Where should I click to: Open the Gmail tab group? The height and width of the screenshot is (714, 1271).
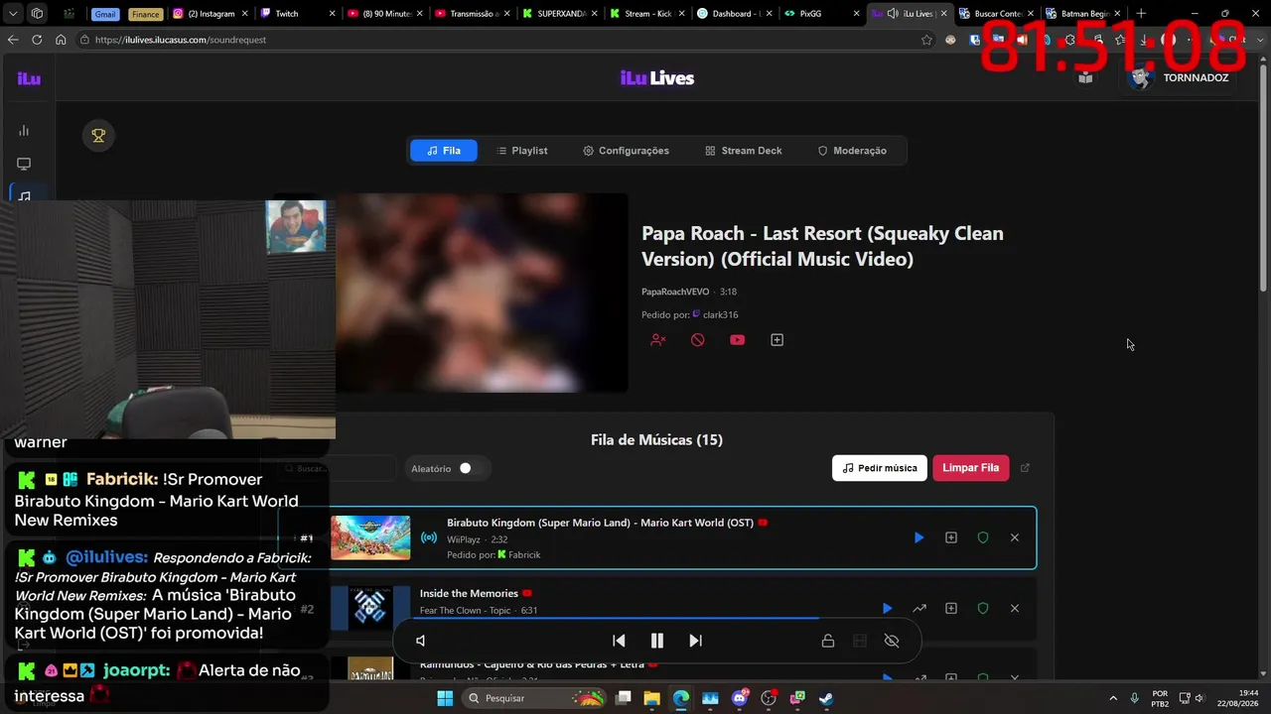(105, 14)
